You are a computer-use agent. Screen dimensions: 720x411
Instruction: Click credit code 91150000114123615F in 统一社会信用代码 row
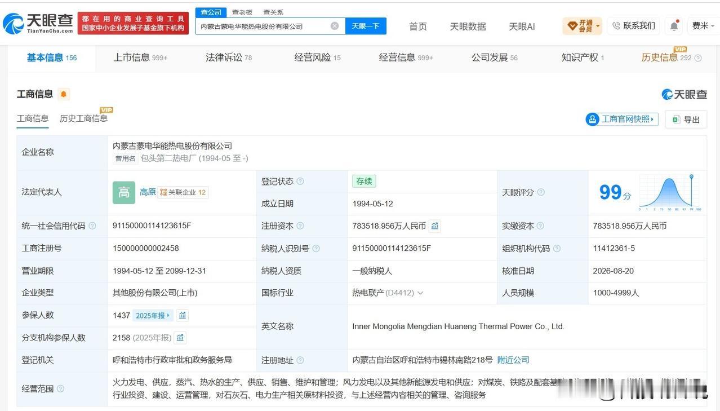point(152,226)
